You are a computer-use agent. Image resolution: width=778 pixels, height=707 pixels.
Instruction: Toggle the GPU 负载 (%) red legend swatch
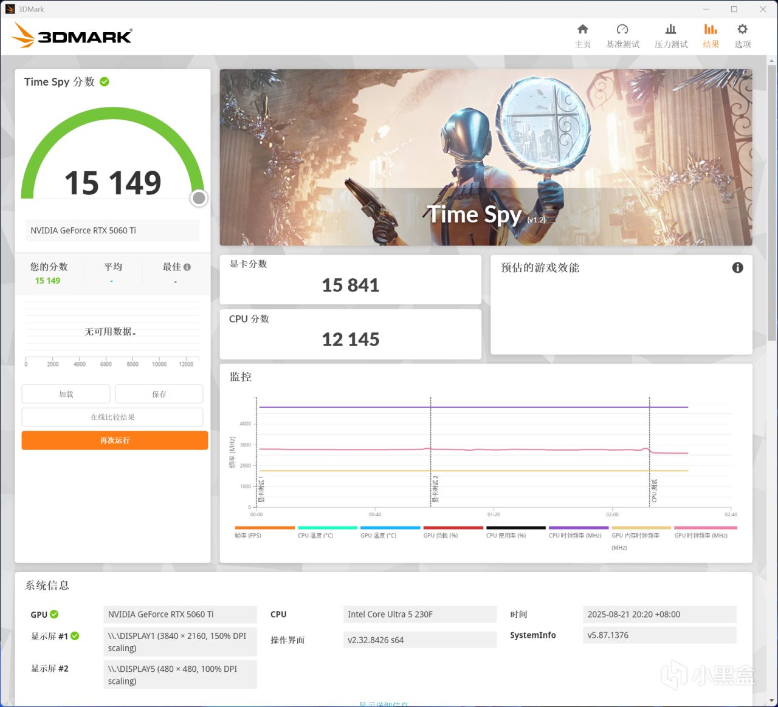click(453, 528)
